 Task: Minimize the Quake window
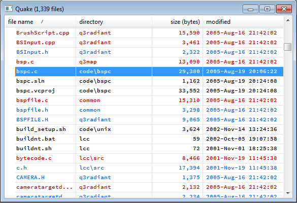pos(250,9)
